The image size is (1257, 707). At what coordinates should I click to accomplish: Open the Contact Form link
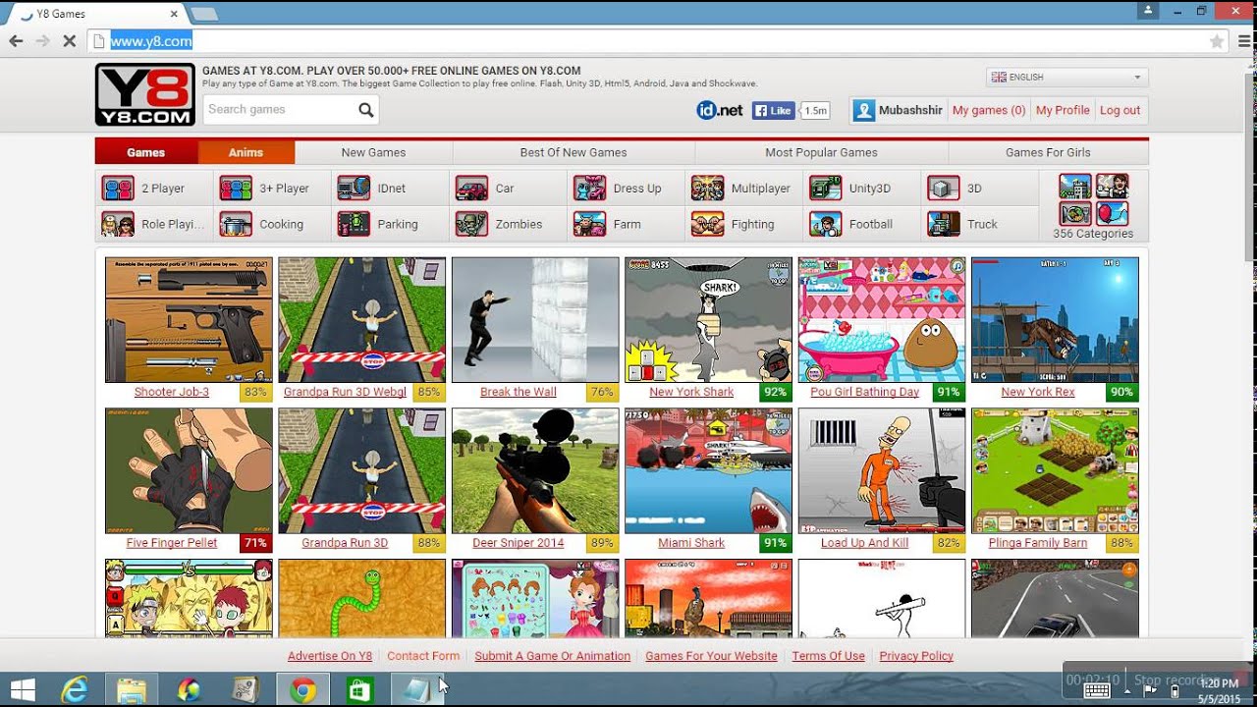coord(423,656)
